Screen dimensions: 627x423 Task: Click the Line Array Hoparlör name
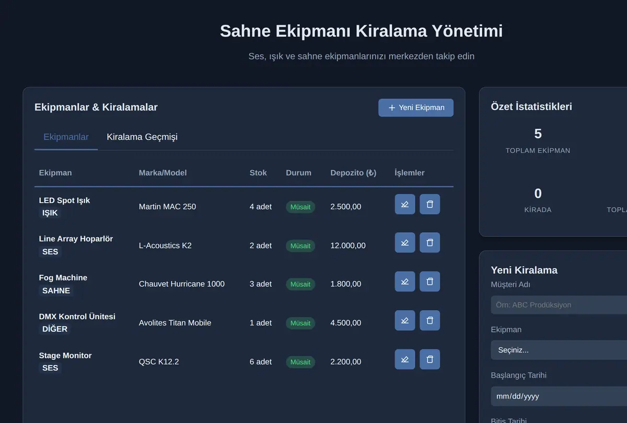coord(76,239)
